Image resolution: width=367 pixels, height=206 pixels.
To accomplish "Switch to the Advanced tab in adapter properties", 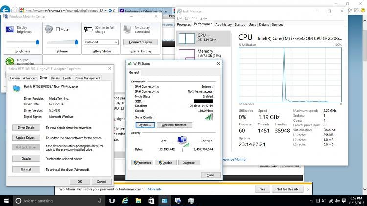I will click(x=30, y=78).
